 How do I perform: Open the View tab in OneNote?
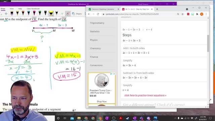click(12, 9)
